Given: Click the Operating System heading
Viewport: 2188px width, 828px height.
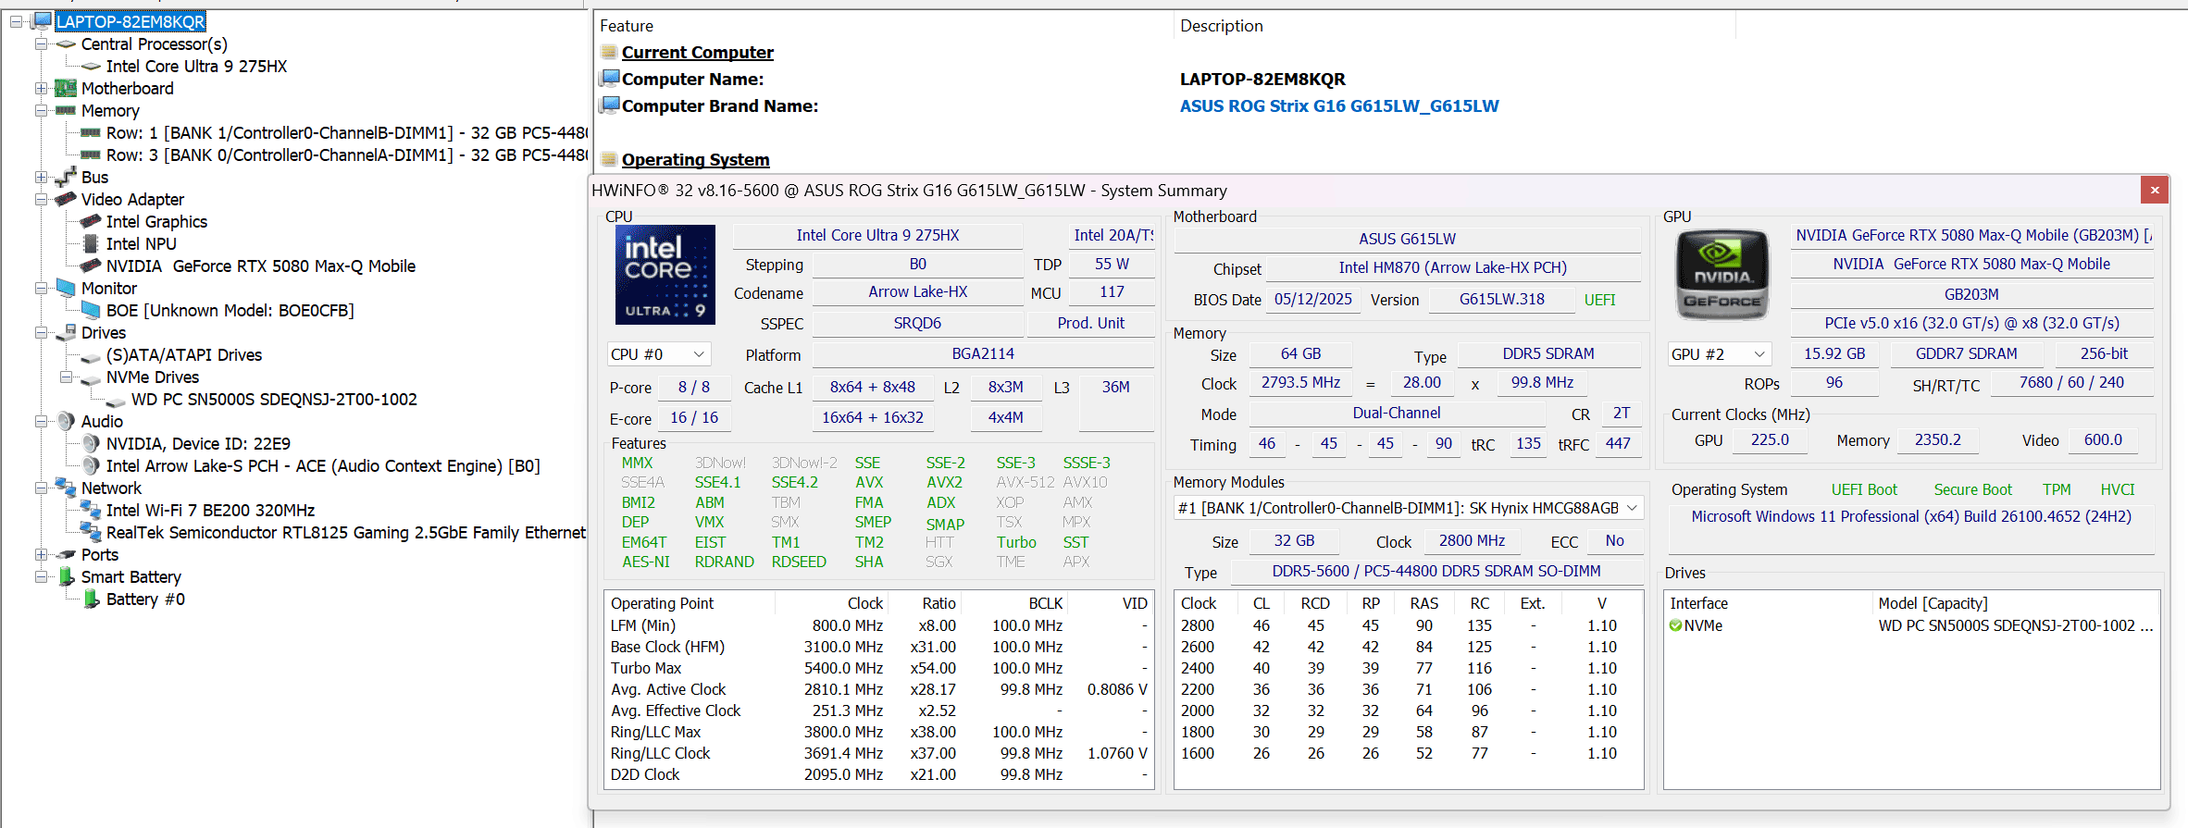Looking at the screenshot, I should click(695, 159).
